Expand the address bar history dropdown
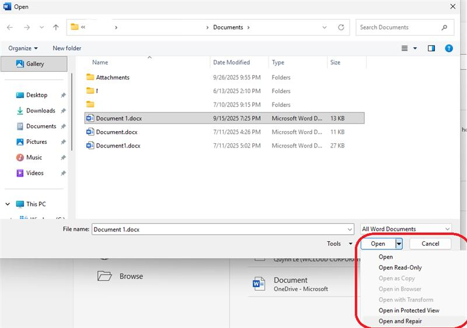Image resolution: width=467 pixels, height=328 pixels. click(325, 27)
